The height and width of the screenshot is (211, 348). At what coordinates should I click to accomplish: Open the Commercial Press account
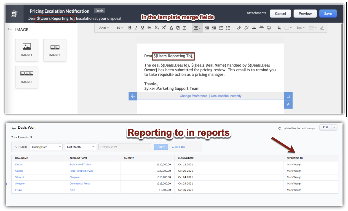pos(80,183)
